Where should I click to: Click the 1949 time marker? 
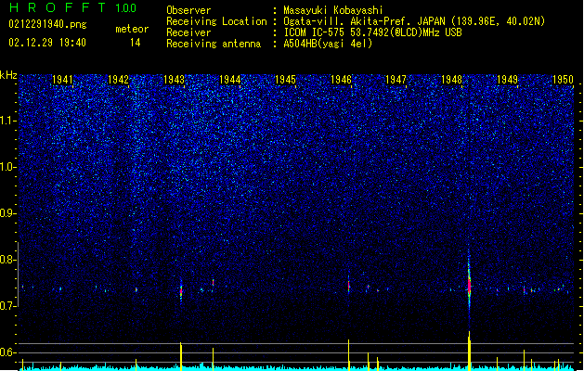tap(507, 79)
